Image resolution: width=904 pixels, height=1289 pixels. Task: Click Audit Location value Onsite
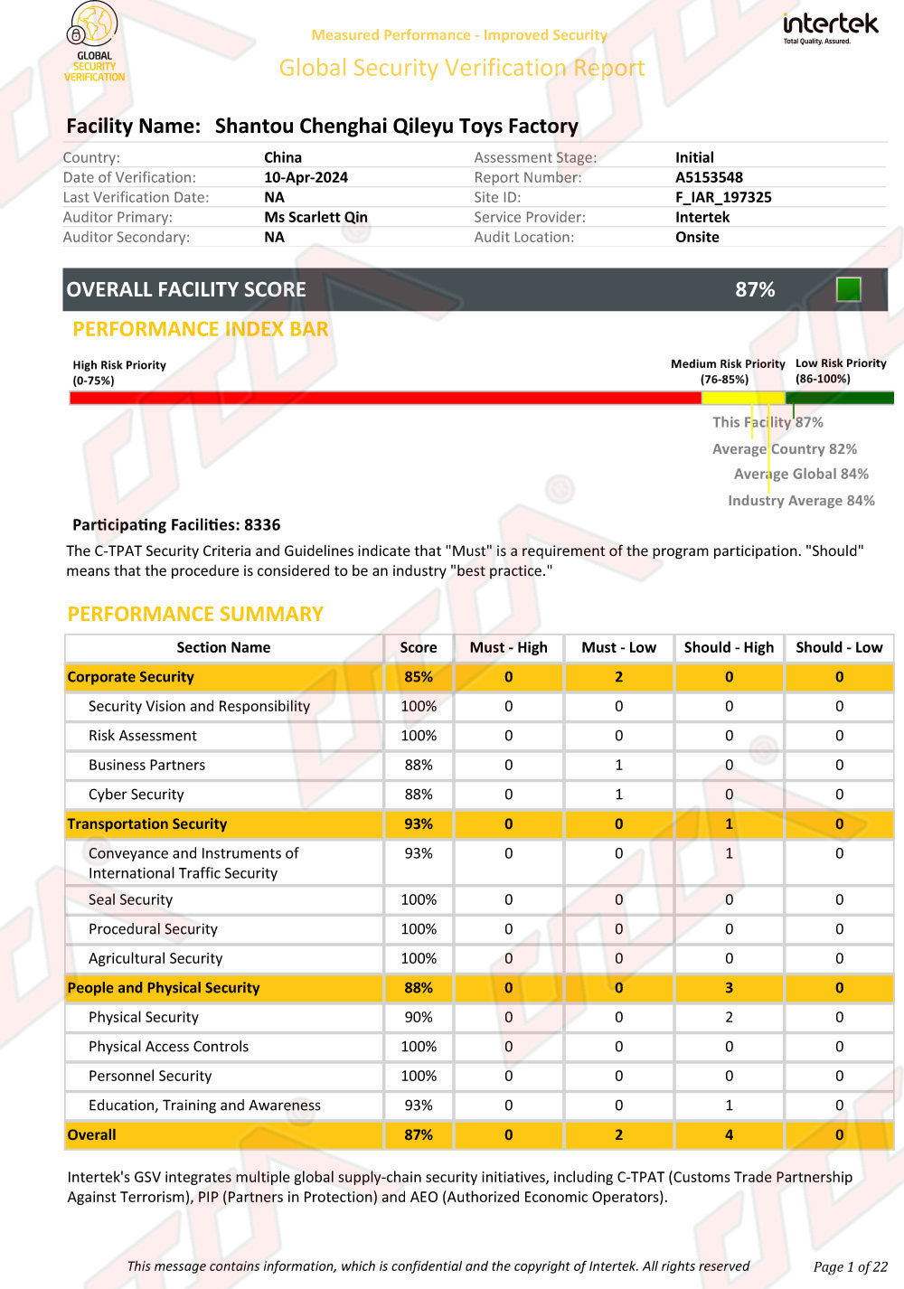pyautogui.click(x=697, y=237)
